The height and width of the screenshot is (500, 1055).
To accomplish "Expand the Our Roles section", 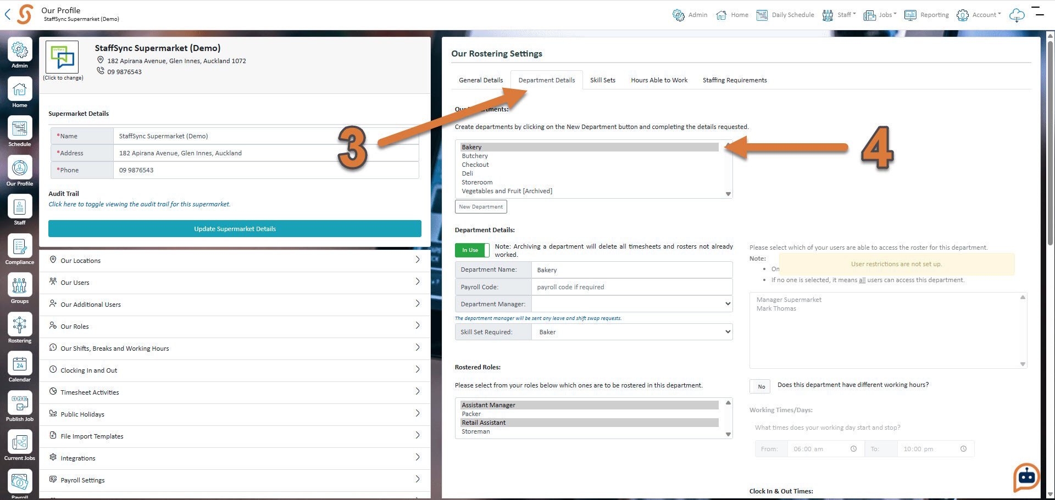I will pos(235,326).
